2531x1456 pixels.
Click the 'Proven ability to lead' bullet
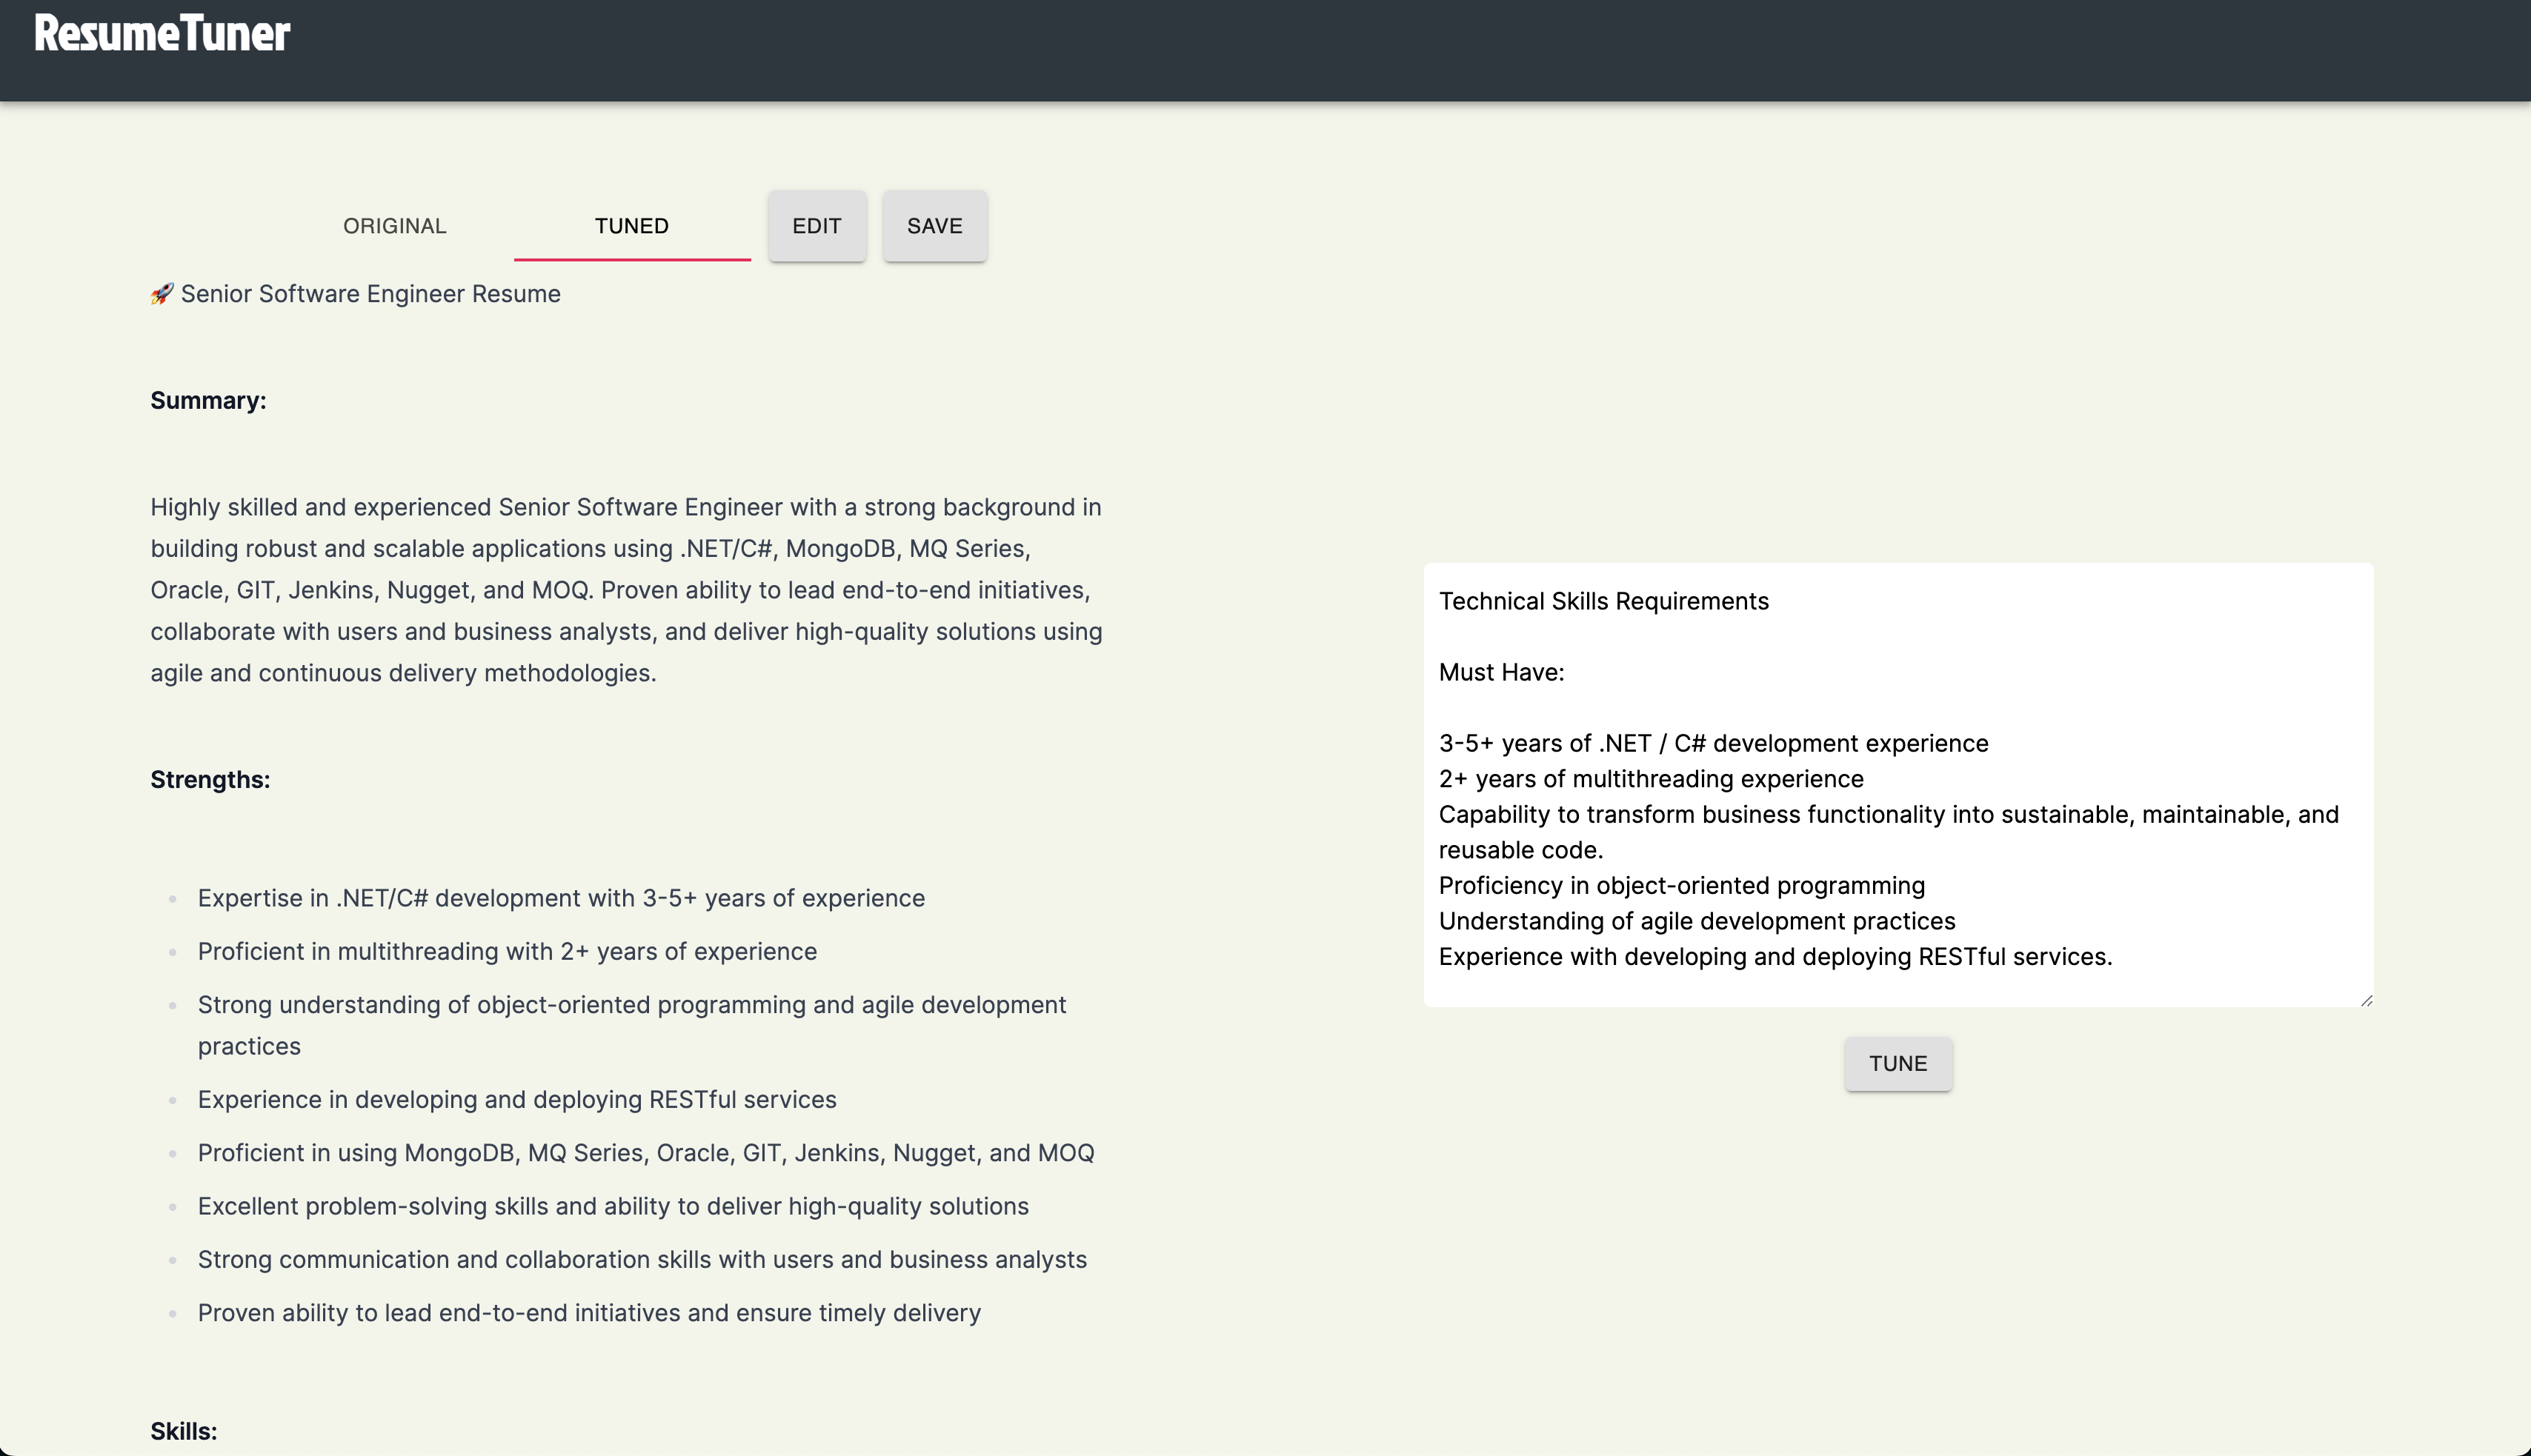coord(589,1313)
